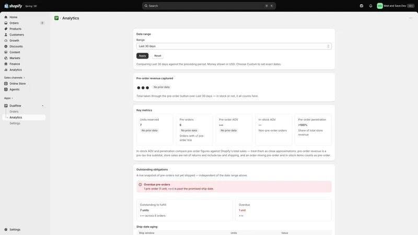Image resolution: width=418 pixels, height=235 pixels.
Task: Open the page more-actions ellipsis
Action: (x=411, y=18)
